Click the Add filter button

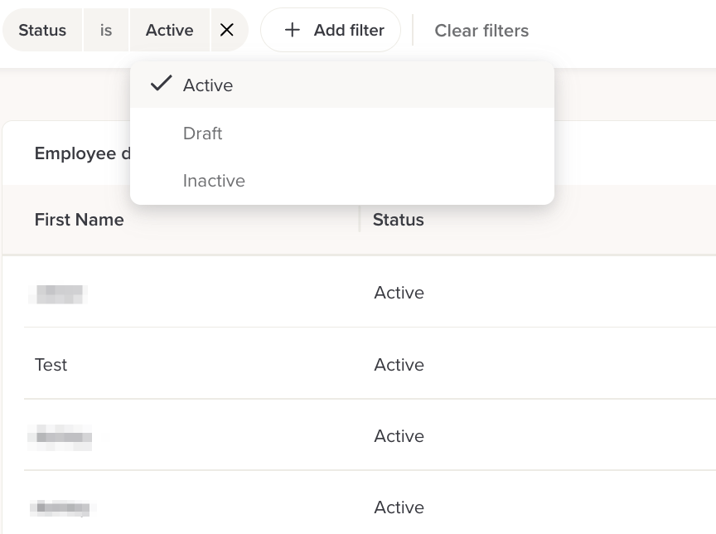[331, 30]
